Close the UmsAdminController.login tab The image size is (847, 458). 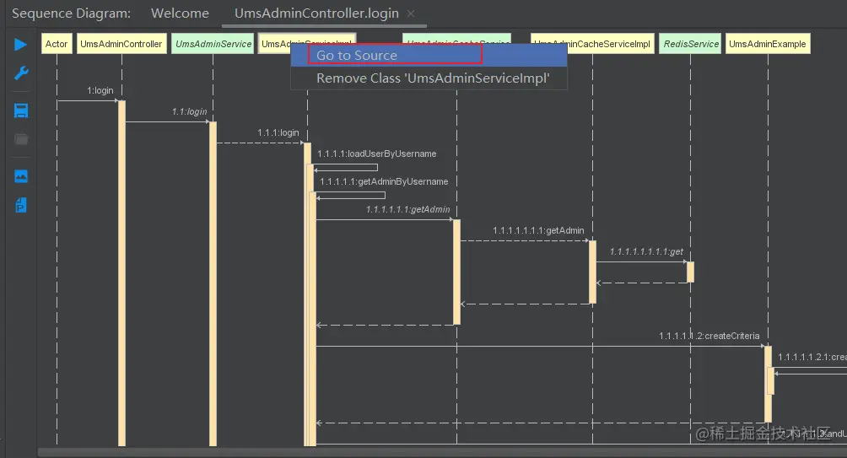click(x=411, y=13)
